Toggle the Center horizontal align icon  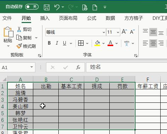coord(153,43)
